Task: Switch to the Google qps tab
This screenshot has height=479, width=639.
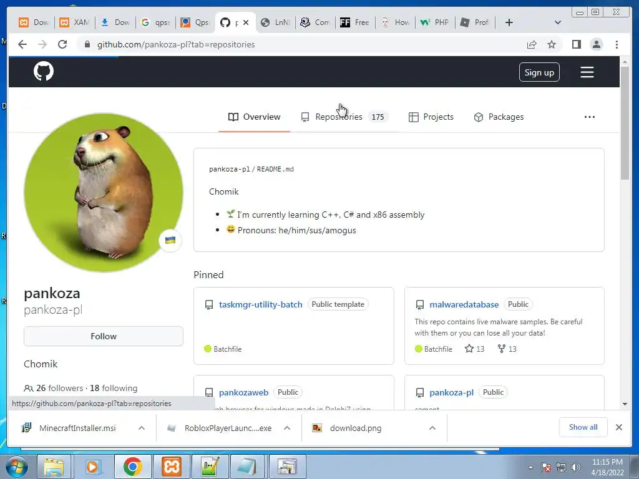Action: click(155, 22)
